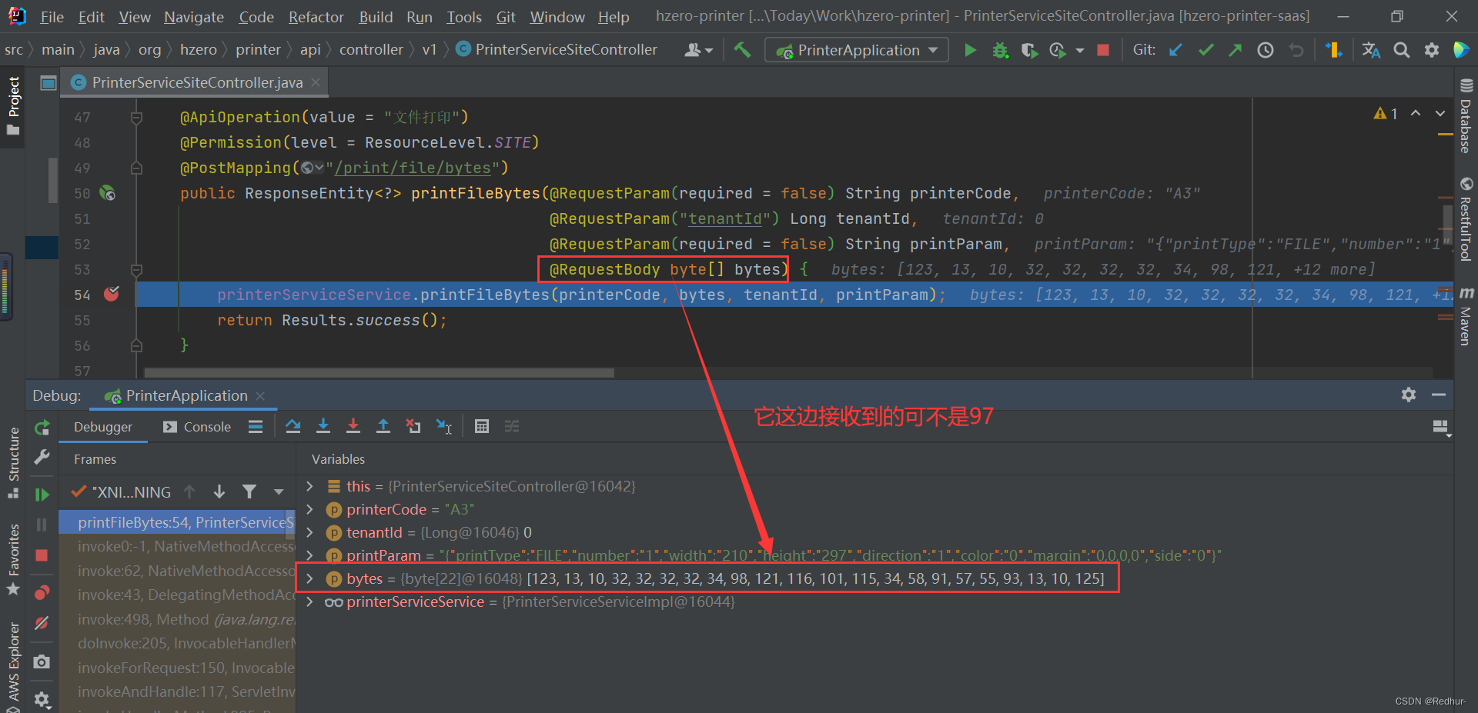Start a new debugging session with the bug icon
The height and width of the screenshot is (713, 1478).
1000,49
